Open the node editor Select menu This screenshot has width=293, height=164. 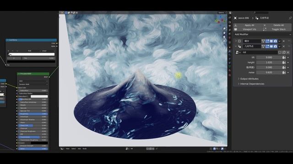click(x=74, y=149)
